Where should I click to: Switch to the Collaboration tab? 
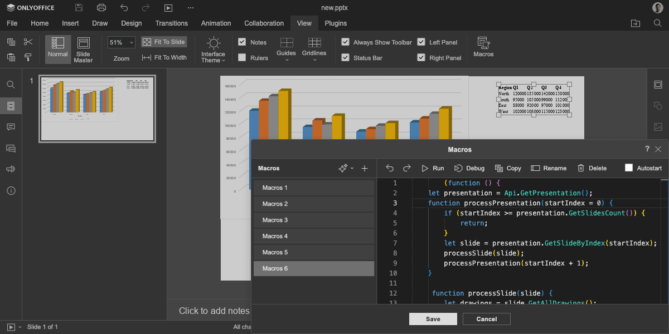click(x=264, y=23)
